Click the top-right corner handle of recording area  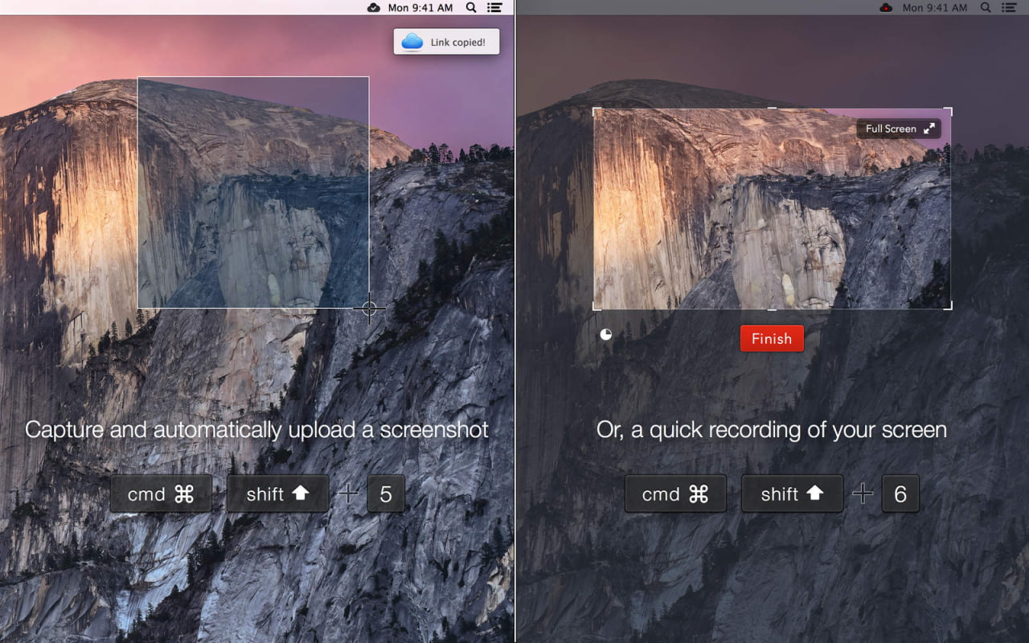point(949,111)
